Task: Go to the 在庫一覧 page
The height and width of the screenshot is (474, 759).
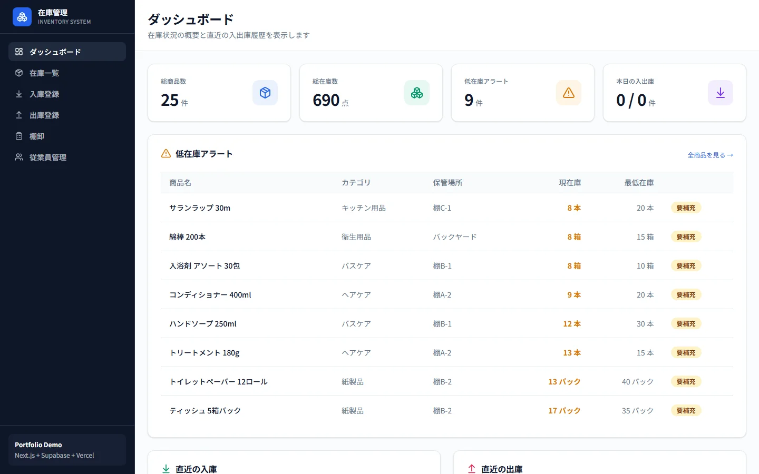Action: click(67, 73)
